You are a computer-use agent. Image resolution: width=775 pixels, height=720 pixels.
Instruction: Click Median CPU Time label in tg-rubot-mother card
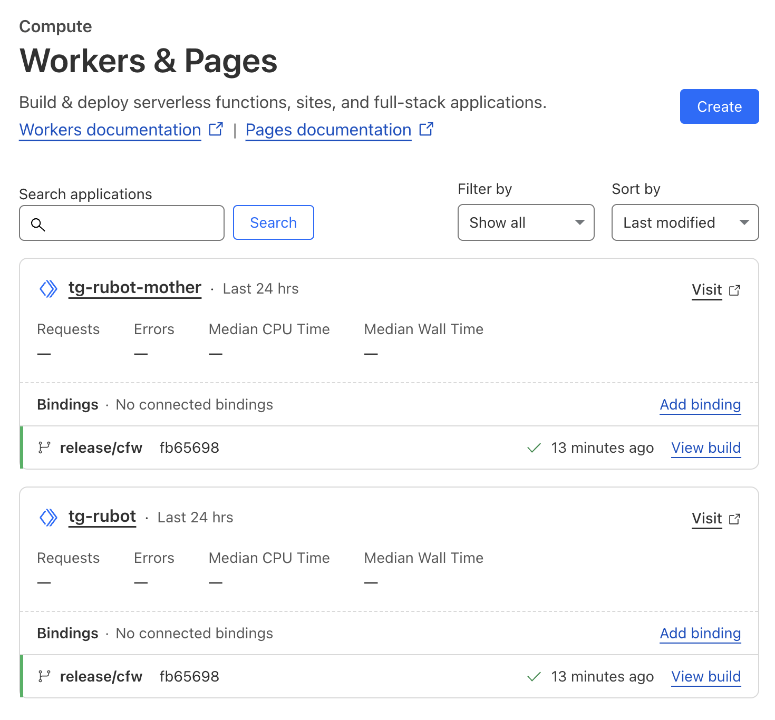pyautogui.click(x=269, y=329)
